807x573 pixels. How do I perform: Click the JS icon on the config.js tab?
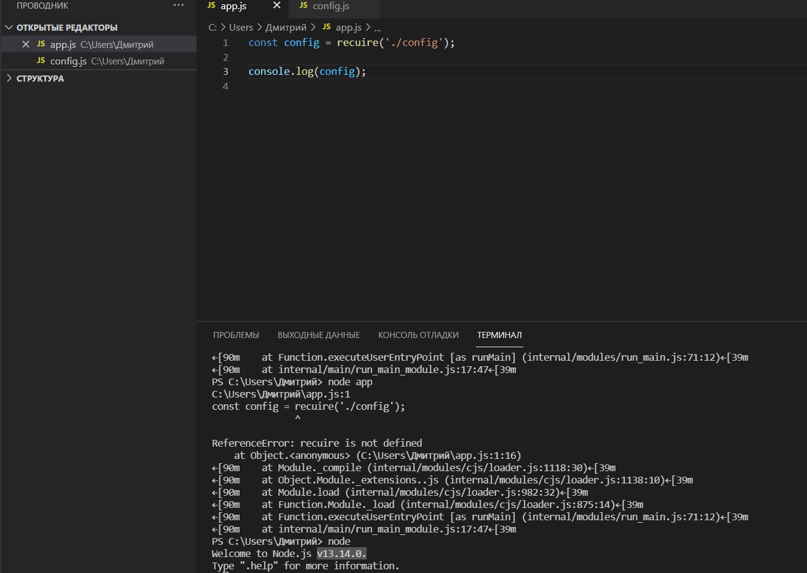point(303,6)
